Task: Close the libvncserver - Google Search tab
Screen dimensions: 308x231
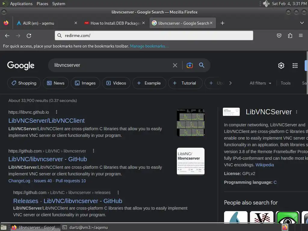Action: click(x=211, y=23)
